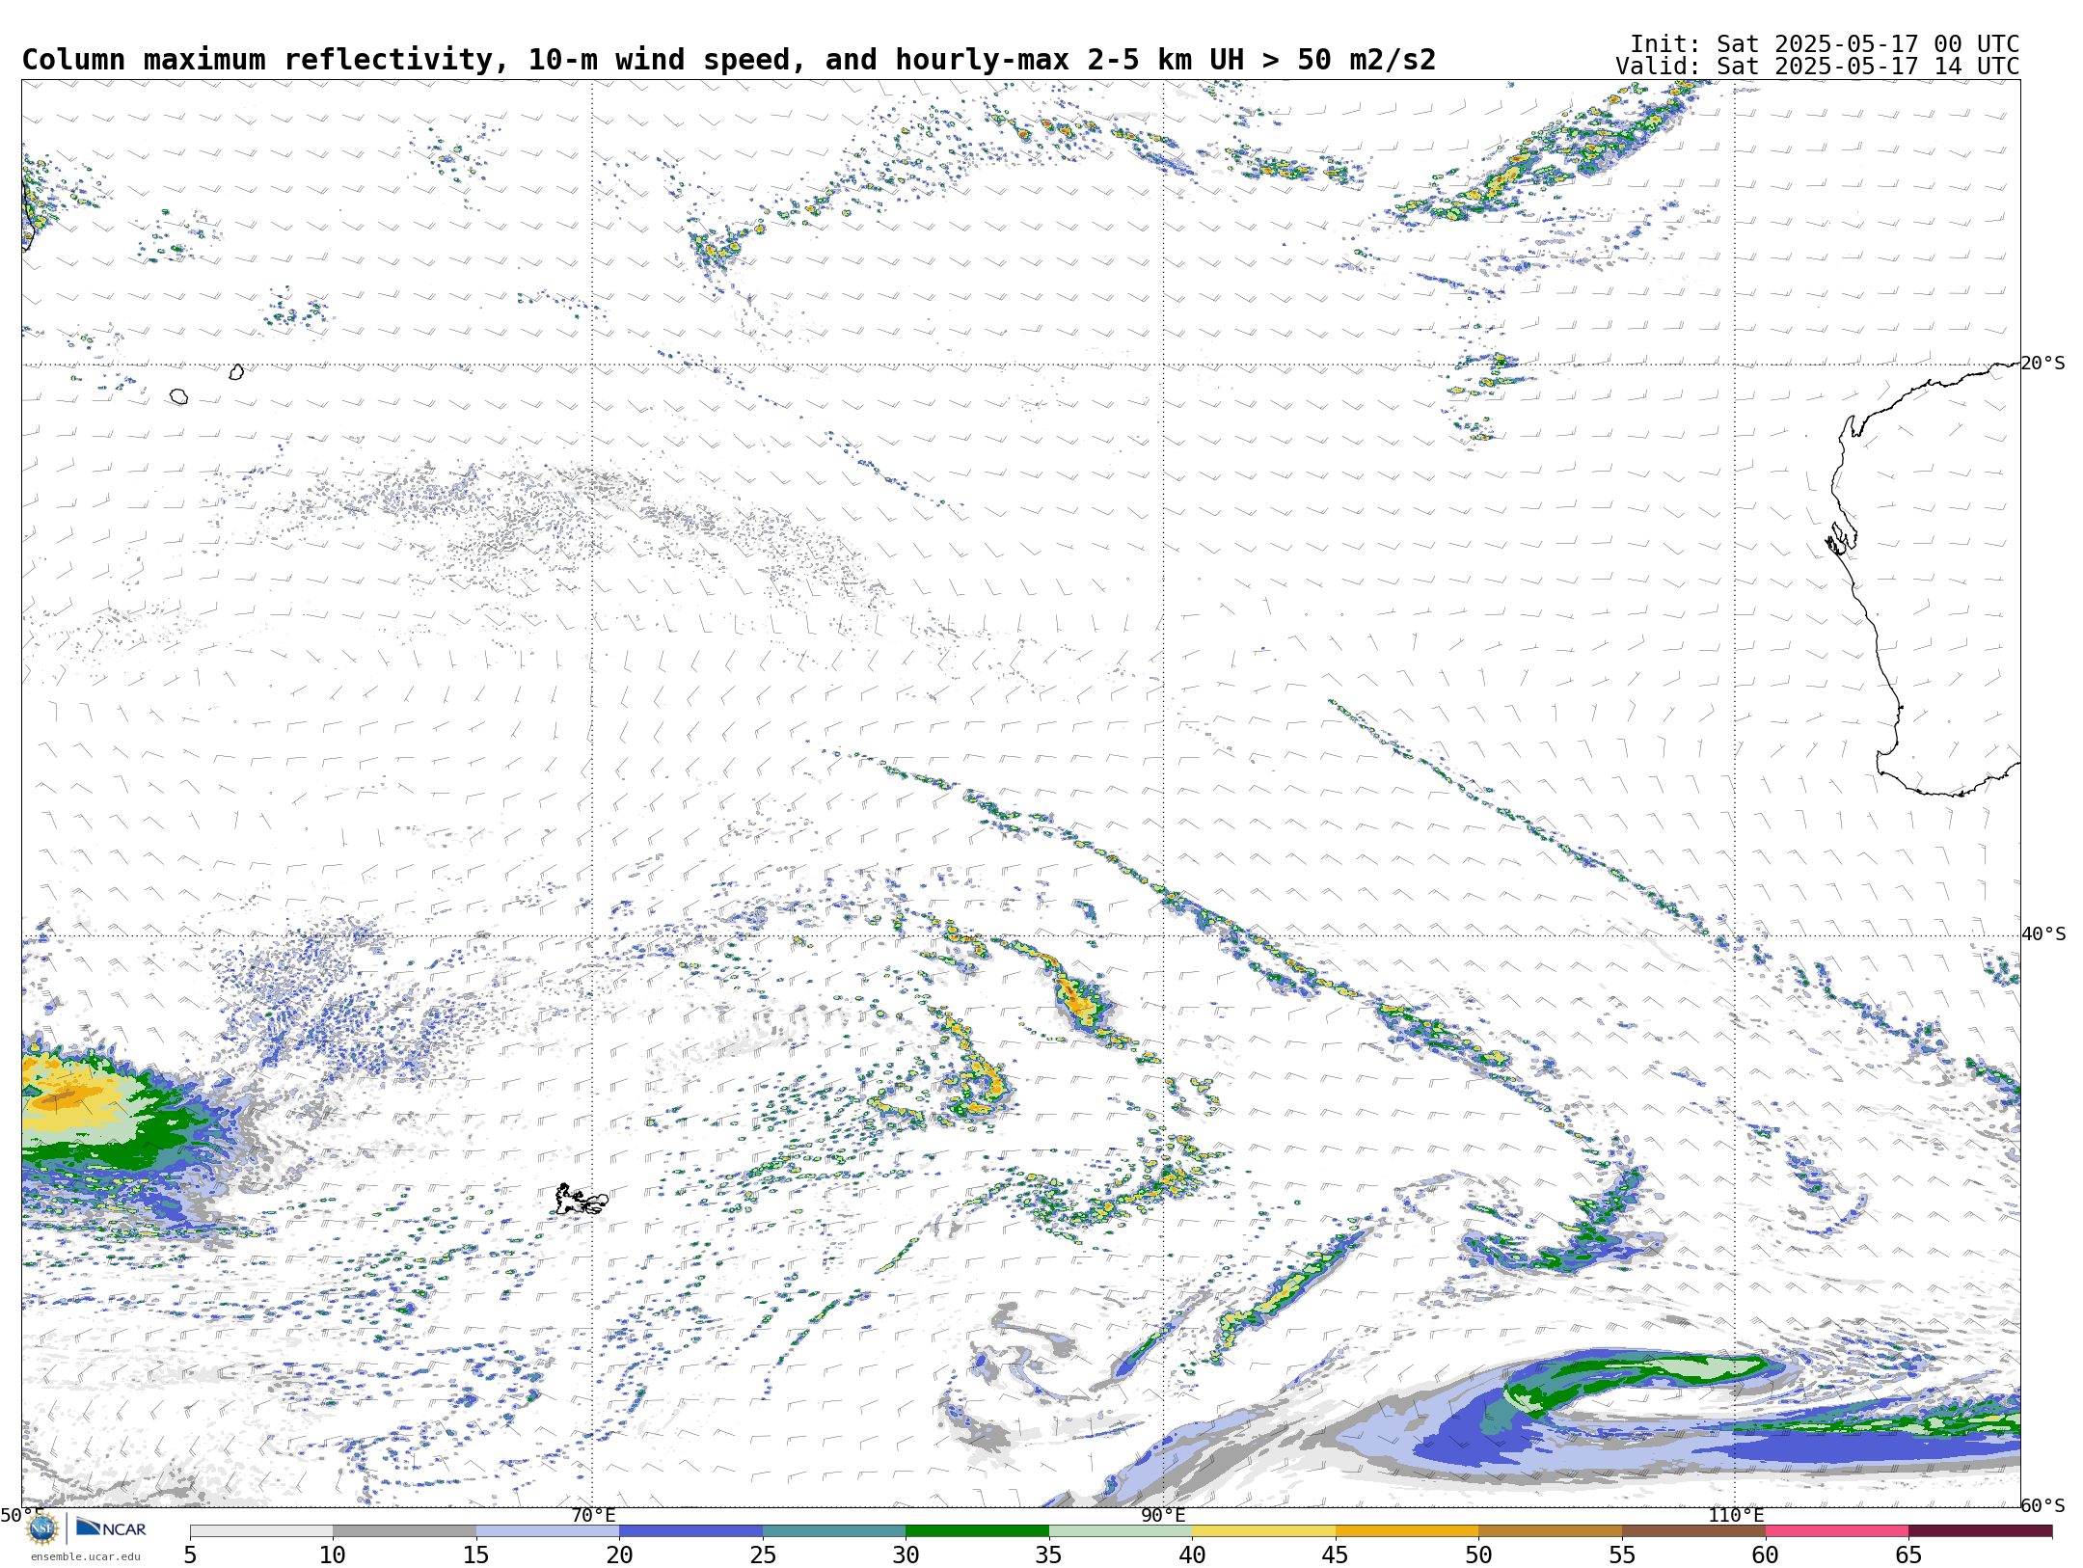Viewport: 2083px width, 1568px height.
Task: Click the colorbar tick value 35
Action: 1049,1554
